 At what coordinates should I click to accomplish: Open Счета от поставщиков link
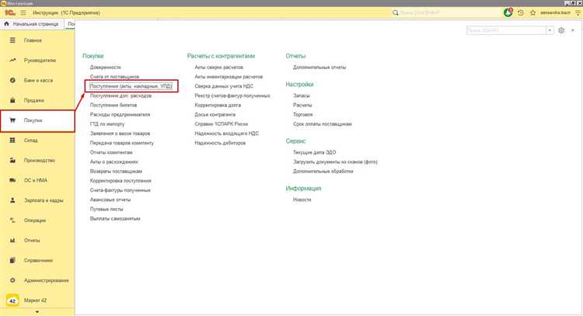(114, 77)
